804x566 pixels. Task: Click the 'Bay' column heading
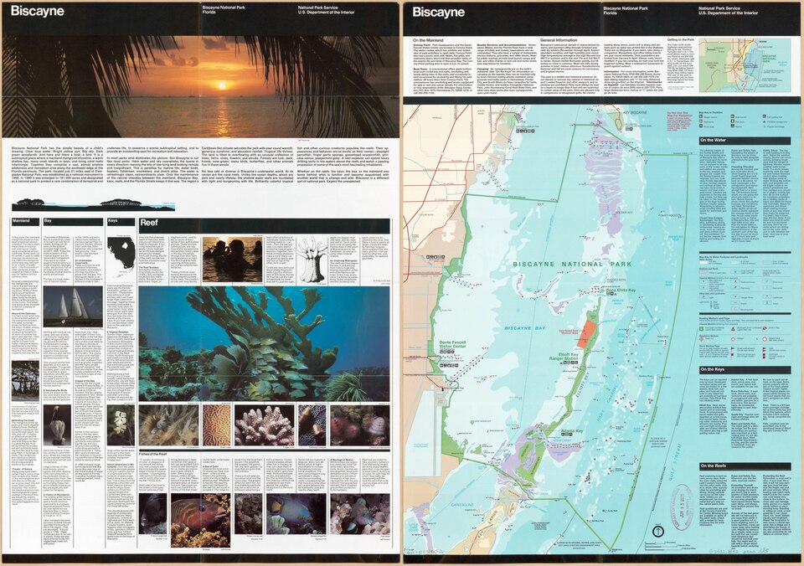point(49,221)
